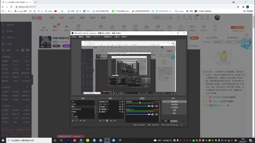Viewport: 255px width, 143px height.
Task: Adjust the microphone/Aux volume slider
Action: (x=138, y=114)
